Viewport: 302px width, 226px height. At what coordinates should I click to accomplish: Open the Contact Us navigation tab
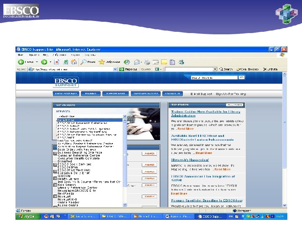[172, 94]
